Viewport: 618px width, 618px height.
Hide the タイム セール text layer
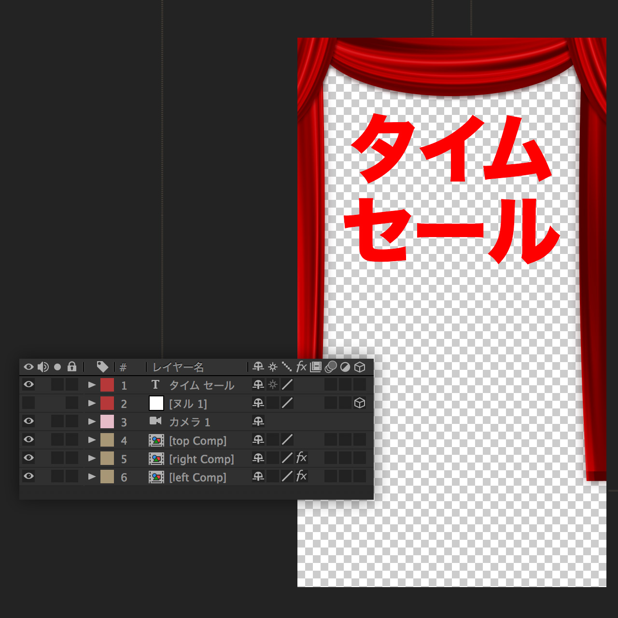click(x=29, y=384)
